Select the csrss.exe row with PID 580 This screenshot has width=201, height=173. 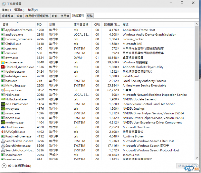[x=97, y=53]
